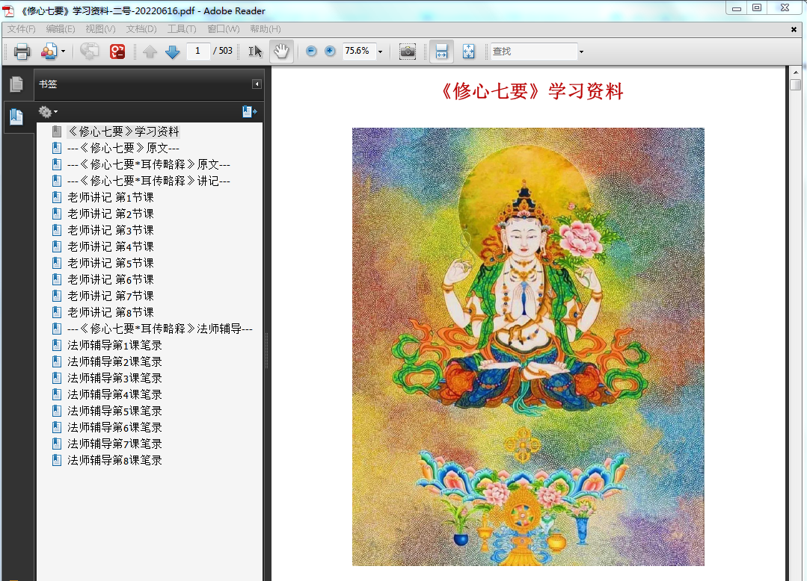Open bookmark 老师讲记 第5节课

point(111,263)
